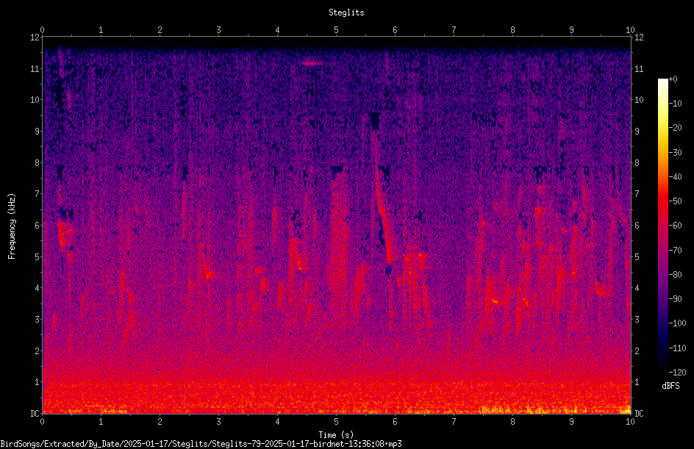The image size is (694, 449).
Task: Click the 5 second mark on bottom time axis
Action: 337,422
